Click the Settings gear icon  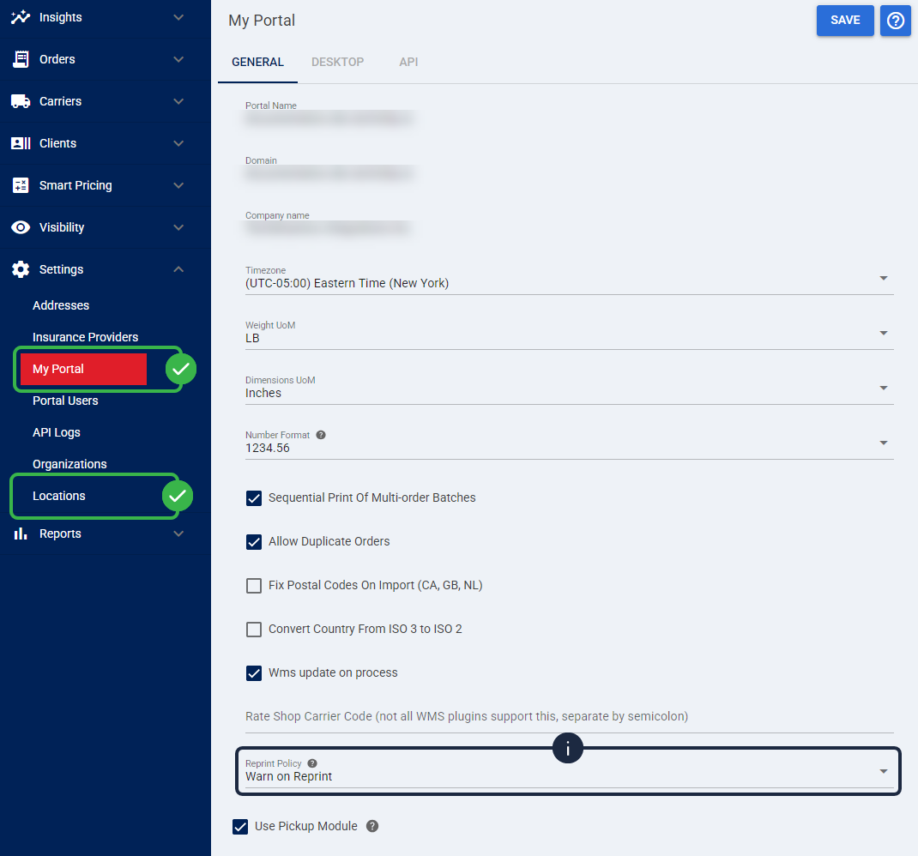pos(21,269)
